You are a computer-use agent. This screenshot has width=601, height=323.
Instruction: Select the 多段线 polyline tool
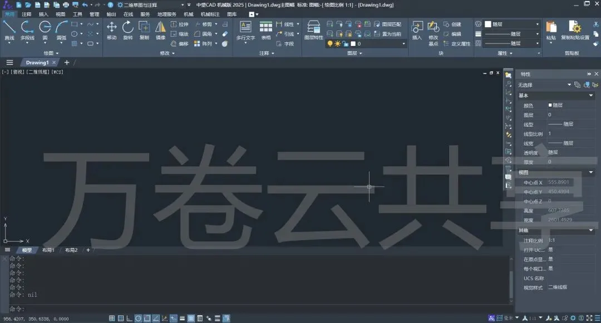click(27, 31)
